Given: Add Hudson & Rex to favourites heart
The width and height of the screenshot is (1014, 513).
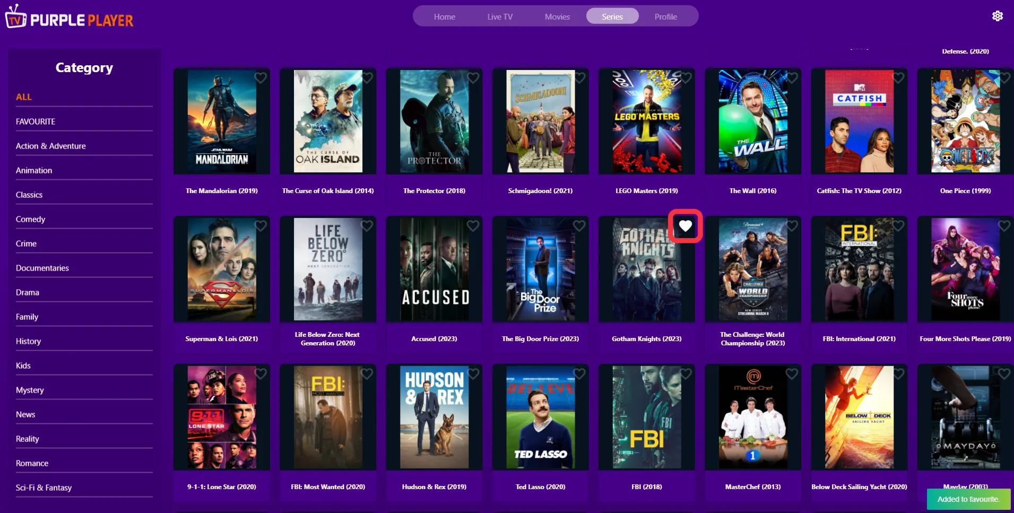Looking at the screenshot, I should coord(473,374).
